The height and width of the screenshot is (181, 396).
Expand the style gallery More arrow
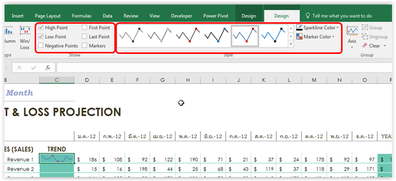[291, 44]
